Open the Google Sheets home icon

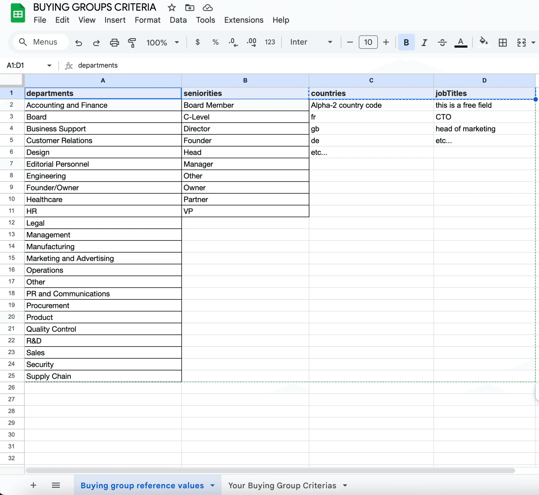18,13
